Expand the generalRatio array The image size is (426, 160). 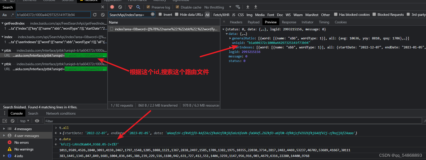click(x=230, y=38)
